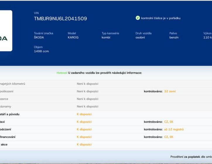This screenshot has height=164, width=212.
Task: Click the 1498 ccm engine volume value
Action: tap(41, 51)
